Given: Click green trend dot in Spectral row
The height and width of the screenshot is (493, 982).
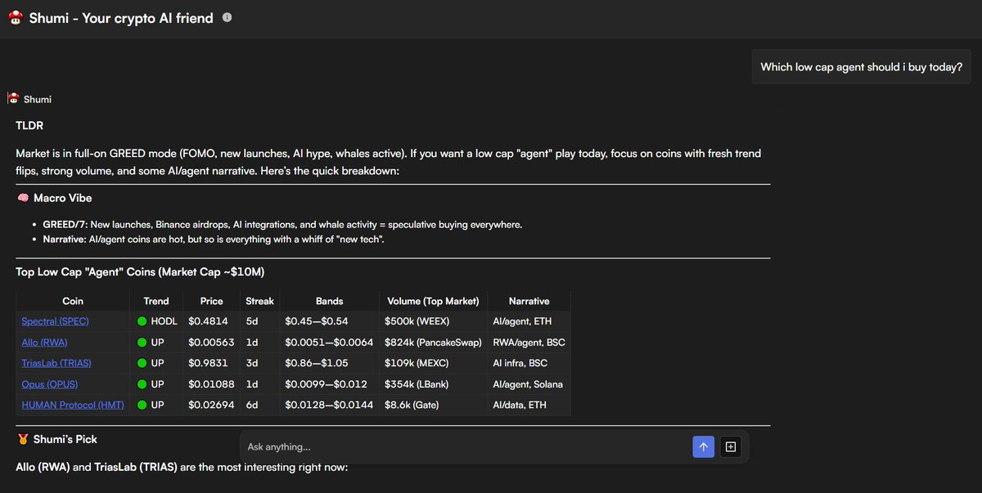Looking at the screenshot, I should click(x=142, y=321).
